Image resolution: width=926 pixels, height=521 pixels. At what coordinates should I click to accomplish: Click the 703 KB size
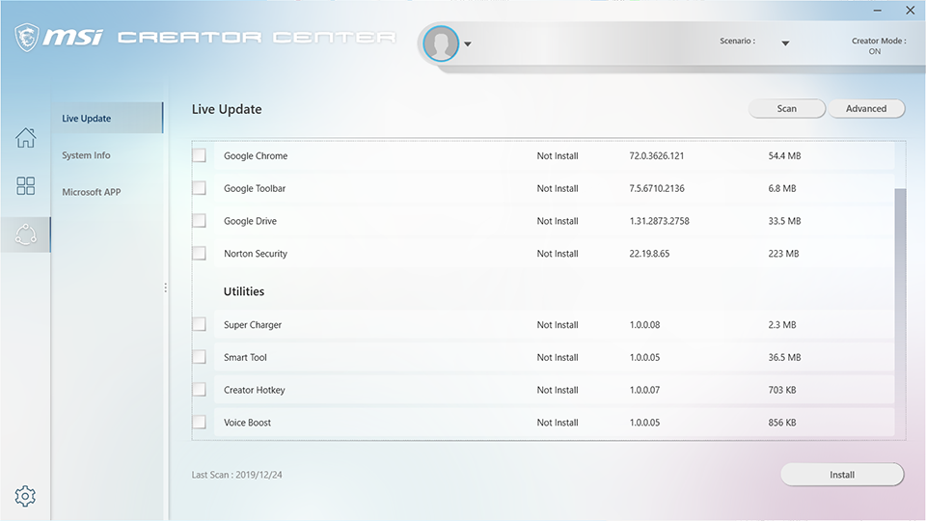tap(782, 390)
